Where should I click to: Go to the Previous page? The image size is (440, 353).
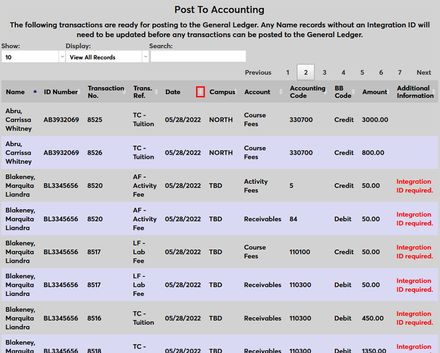click(258, 72)
